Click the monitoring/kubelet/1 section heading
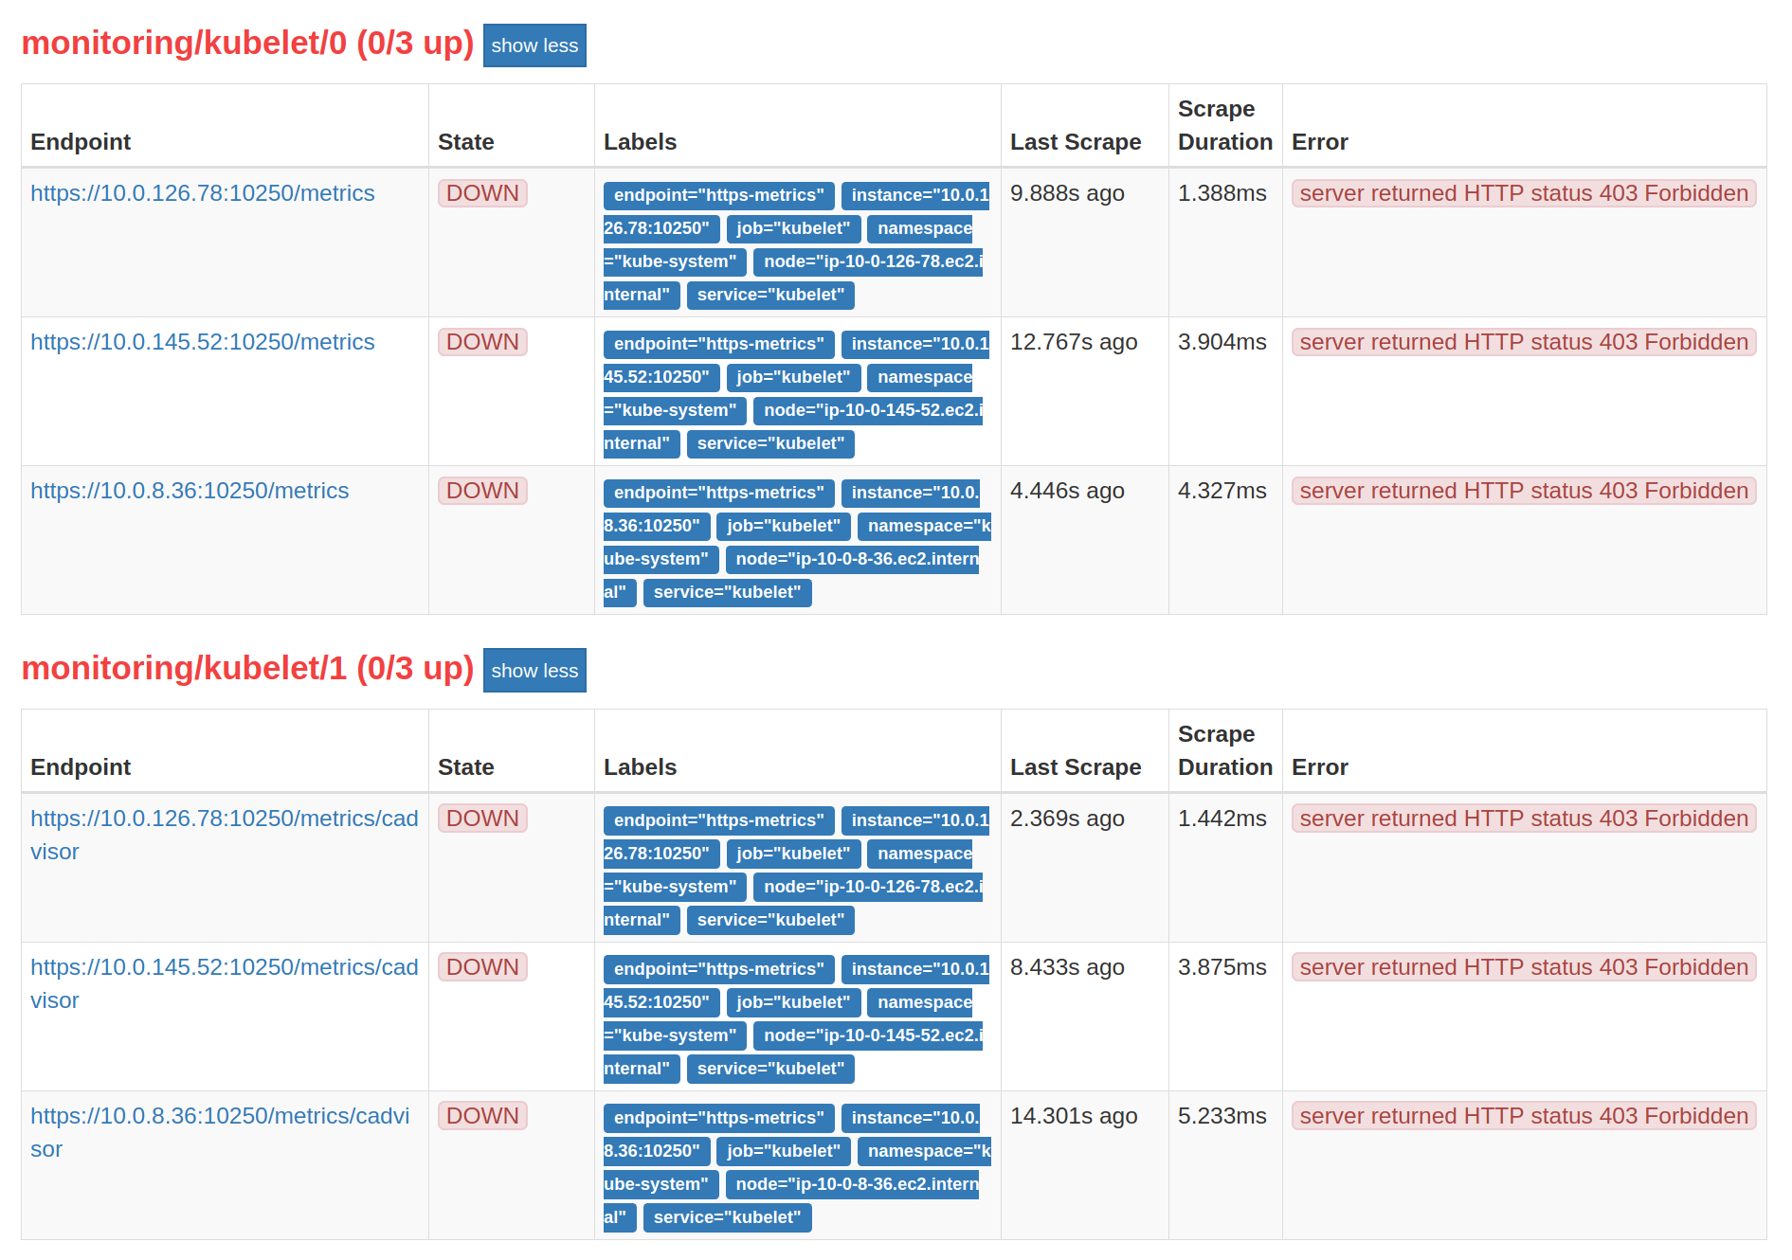 248,669
